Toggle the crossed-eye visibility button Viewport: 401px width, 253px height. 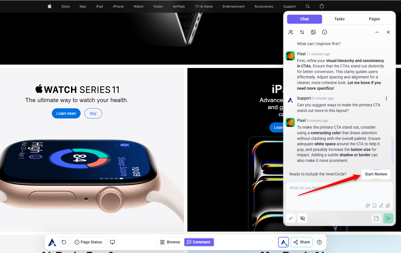click(303, 218)
